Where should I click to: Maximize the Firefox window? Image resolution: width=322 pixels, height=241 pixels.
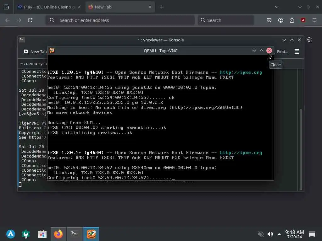pos(309,7)
